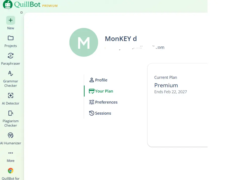Screen dimensions: 229x180
Task: Click the QuillBot for label at the bottom
Action: (11, 178)
